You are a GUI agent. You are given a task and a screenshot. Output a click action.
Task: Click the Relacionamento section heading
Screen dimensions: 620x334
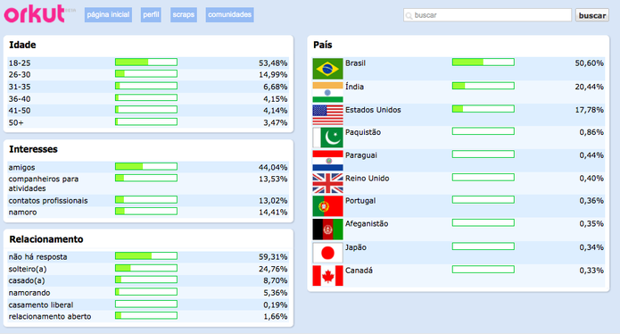pos(46,239)
